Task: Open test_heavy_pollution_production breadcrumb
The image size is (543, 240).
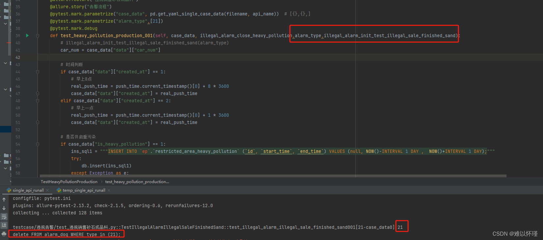Action: [137, 182]
